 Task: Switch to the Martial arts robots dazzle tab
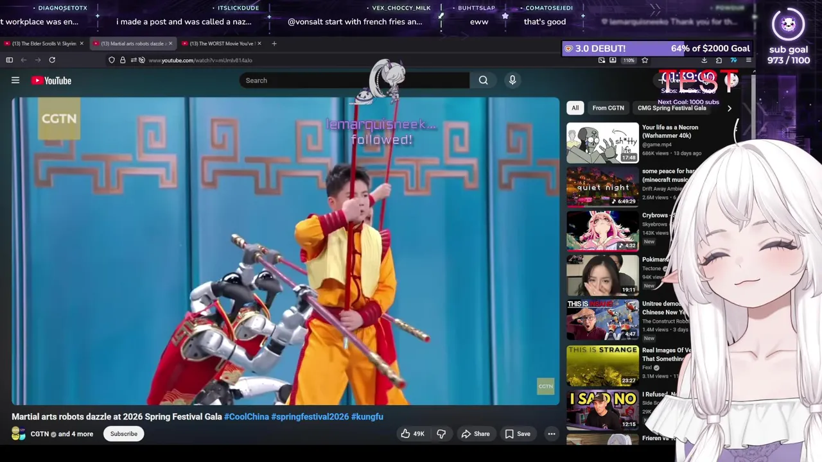[131, 44]
